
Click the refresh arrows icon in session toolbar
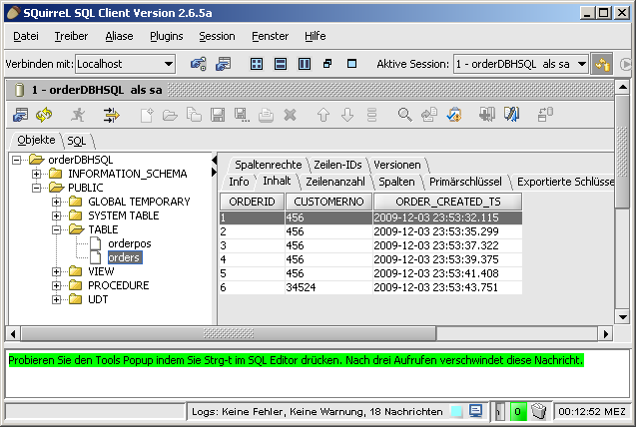coord(44,115)
